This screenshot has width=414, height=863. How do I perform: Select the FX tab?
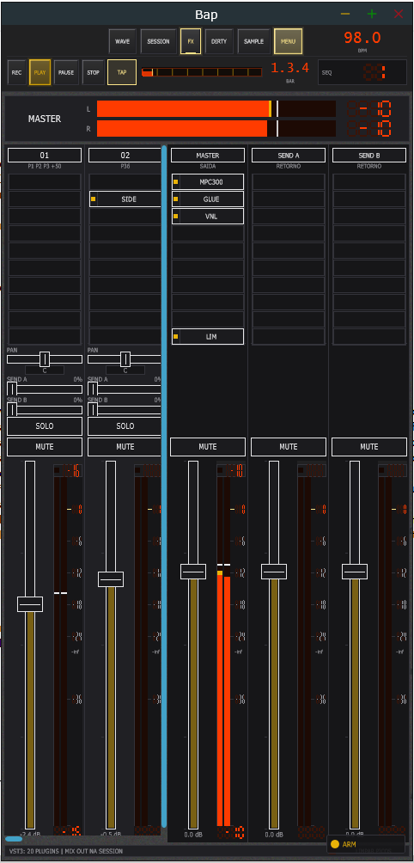pyautogui.click(x=191, y=41)
